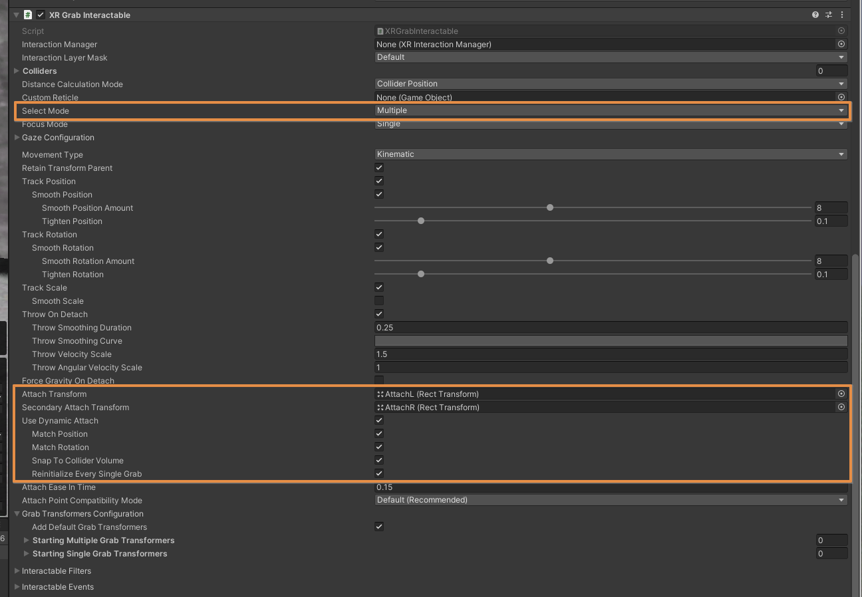Screen dimensions: 862x597
Task: Toggle Use Dynamic Attach checkbox
Action: click(379, 420)
